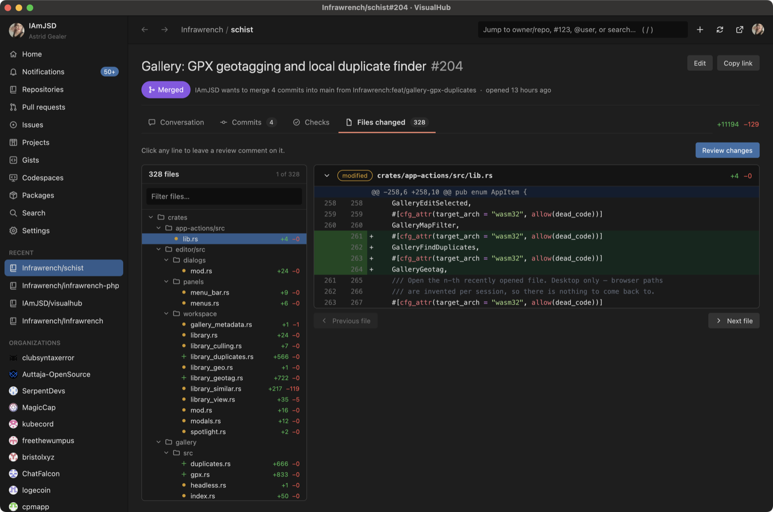Click the refresh icon in top bar
773x512 pixels.
pos(719,29)
